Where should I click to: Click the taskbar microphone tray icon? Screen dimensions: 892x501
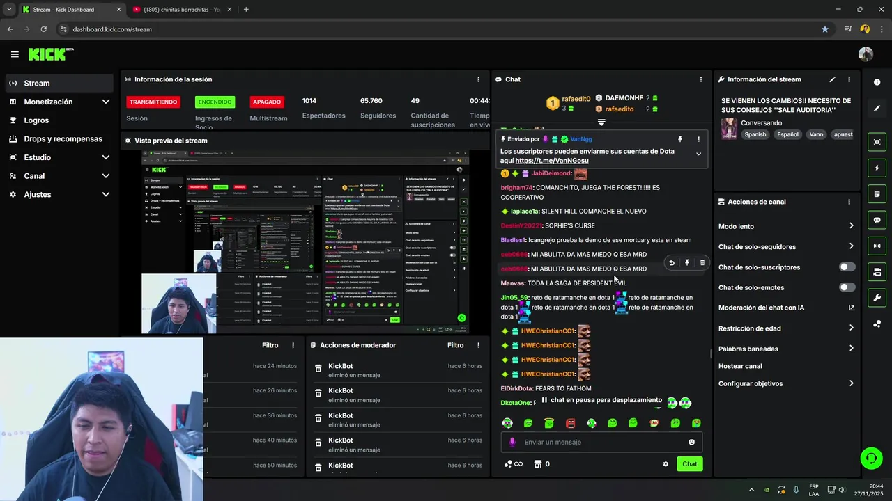pos(796,490)
